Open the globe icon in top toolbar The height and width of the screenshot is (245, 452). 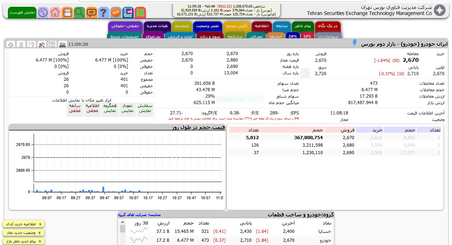pyautogui.click(x=43, y=13)
